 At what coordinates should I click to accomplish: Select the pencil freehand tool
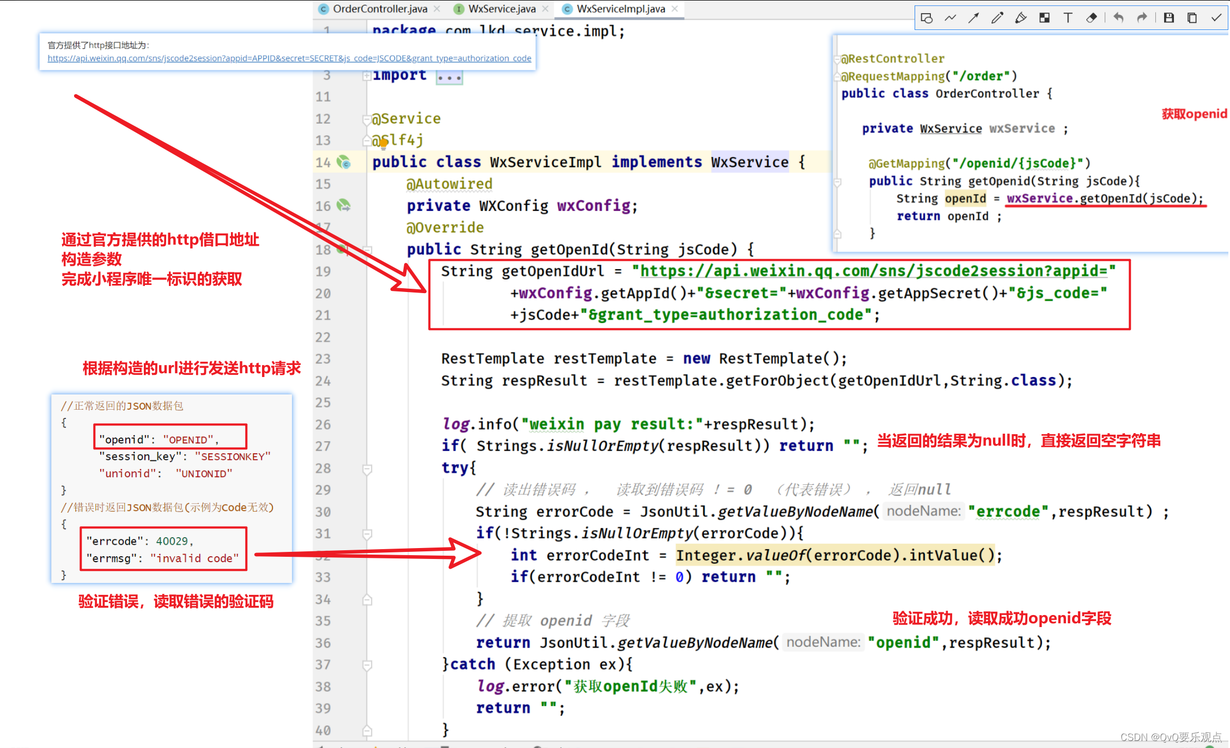click(997, 18)
